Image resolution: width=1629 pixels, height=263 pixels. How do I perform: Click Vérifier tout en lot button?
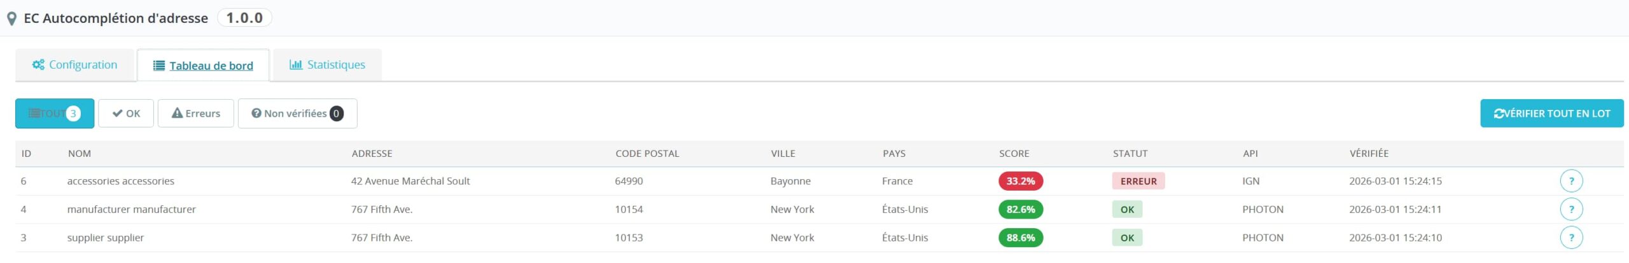click(x=1551, y=114)
